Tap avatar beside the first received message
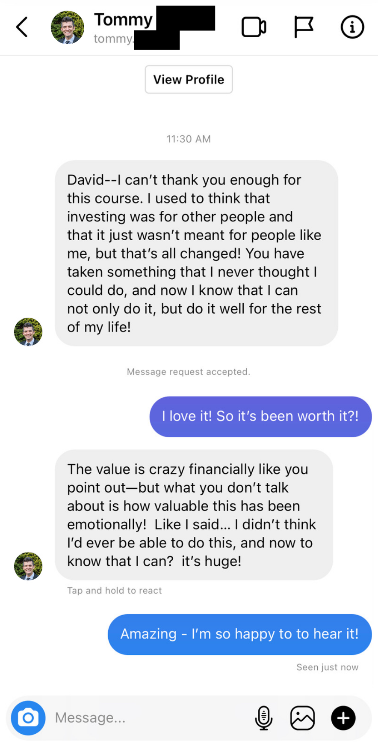The width and height of the screenshot is (378, 747). (28, 332)
